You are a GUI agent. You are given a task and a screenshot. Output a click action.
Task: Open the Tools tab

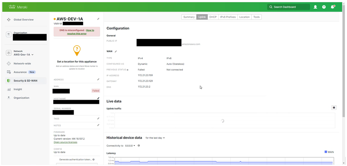click(256, 17)
